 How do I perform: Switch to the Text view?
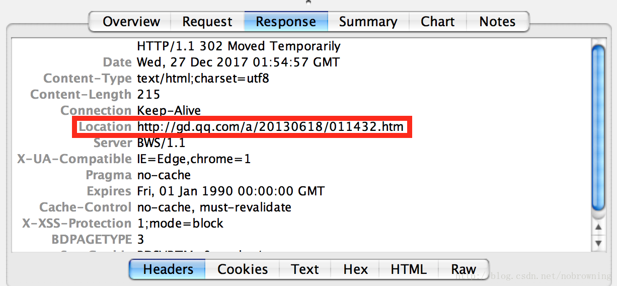305,269
